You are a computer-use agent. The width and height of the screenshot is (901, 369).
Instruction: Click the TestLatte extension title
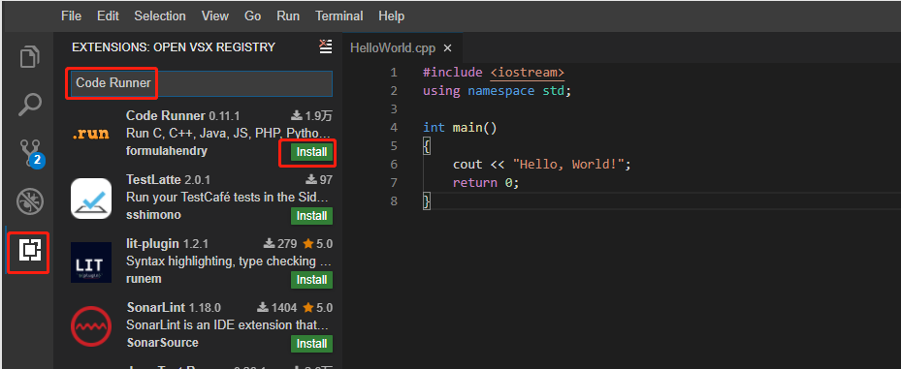(x=153, y=179)
